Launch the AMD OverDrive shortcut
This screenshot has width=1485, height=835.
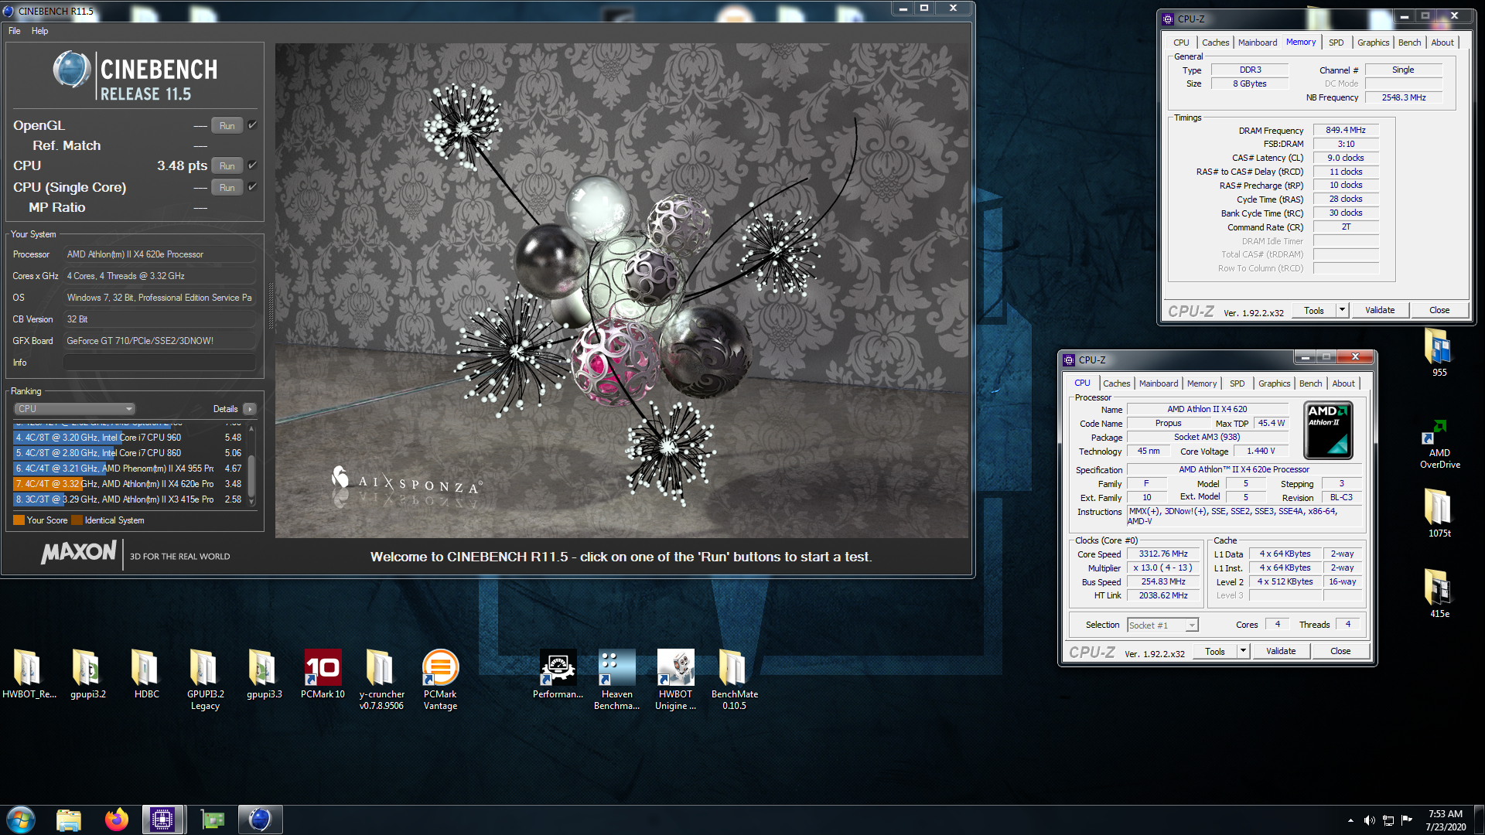(x=1439, y=444)
